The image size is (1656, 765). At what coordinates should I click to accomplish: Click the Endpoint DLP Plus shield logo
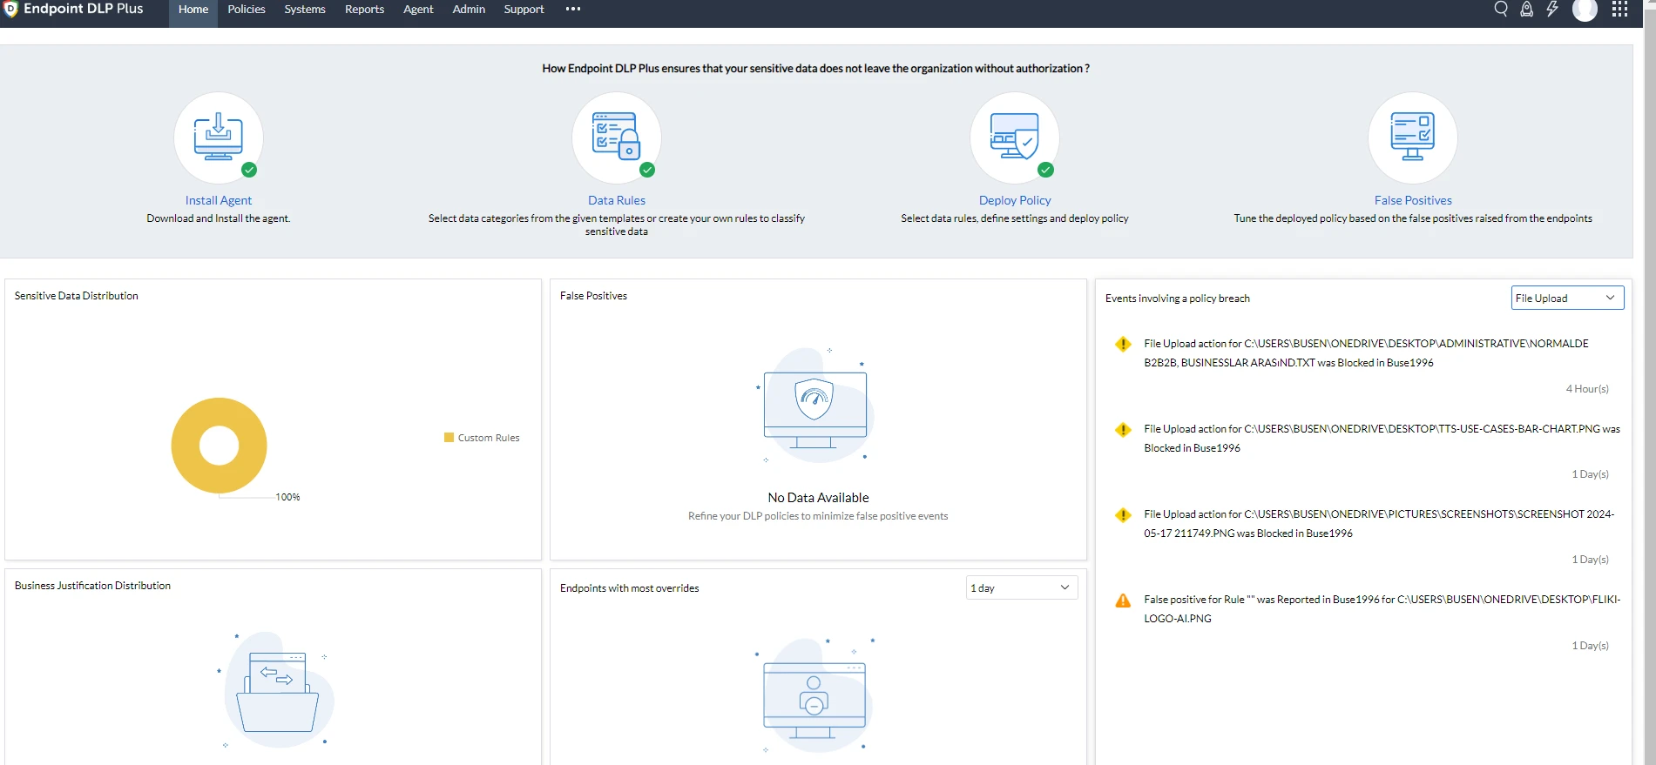[x=10, y=9]
